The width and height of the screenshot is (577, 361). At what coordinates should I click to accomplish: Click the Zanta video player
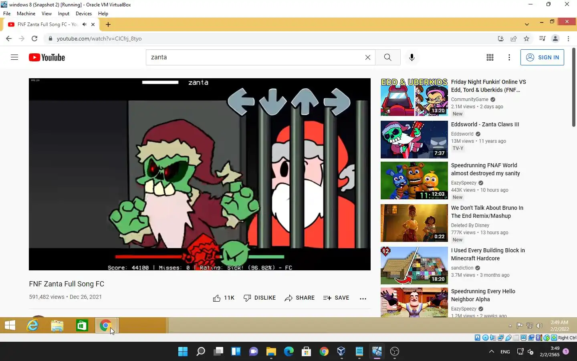(x=200, y=174)
